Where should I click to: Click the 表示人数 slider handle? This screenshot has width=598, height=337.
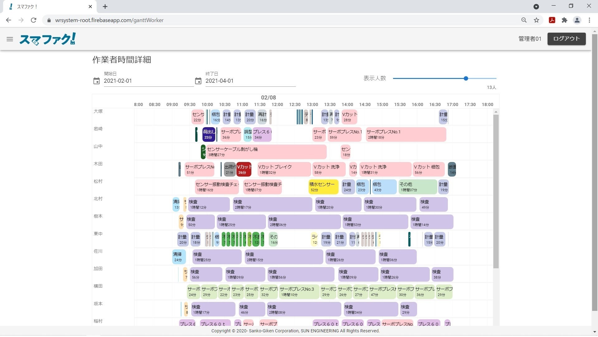[x=466, y=78]
